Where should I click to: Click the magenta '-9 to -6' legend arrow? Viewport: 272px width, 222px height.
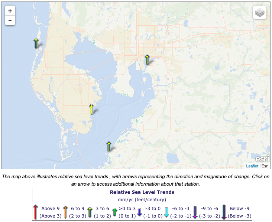tap(194, 212)
